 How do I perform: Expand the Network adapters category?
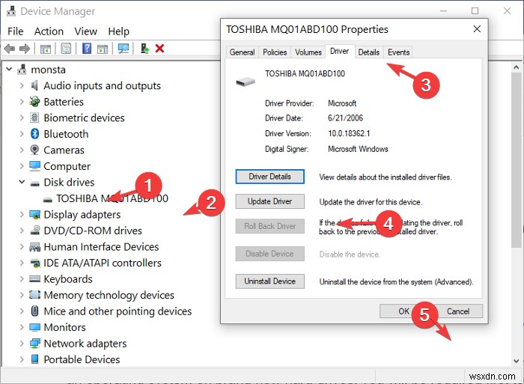point(22,344)
